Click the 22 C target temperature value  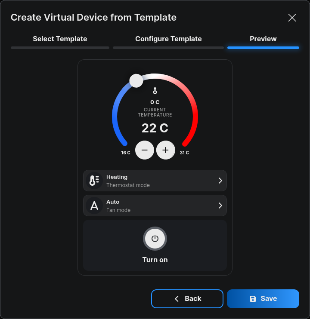pos(155,128)
